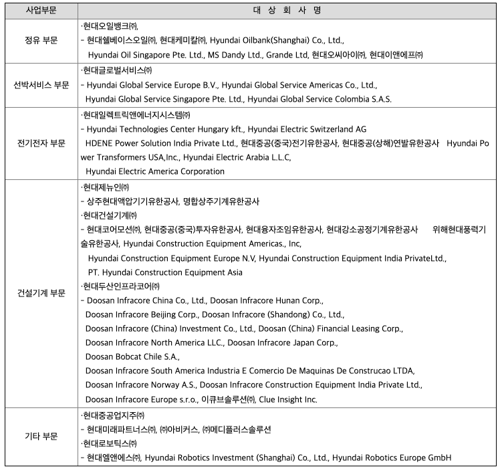504x469 pixels.
Task: Click the 현대중공(중국)전기유한공사 text
Action: tap(289, 143)
